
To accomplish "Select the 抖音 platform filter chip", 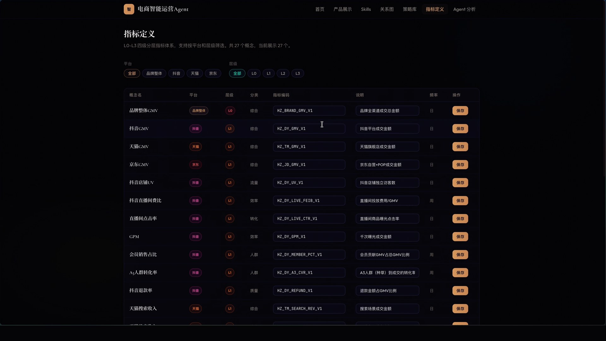I will click(176, 73).
